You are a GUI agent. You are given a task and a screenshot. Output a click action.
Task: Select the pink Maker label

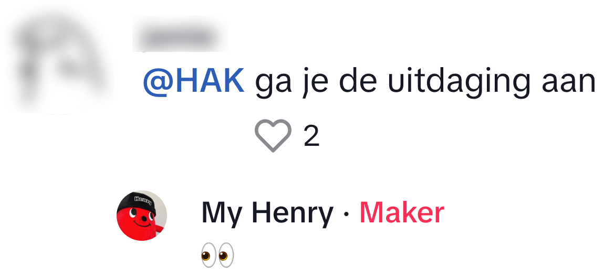tap(402, 212)
